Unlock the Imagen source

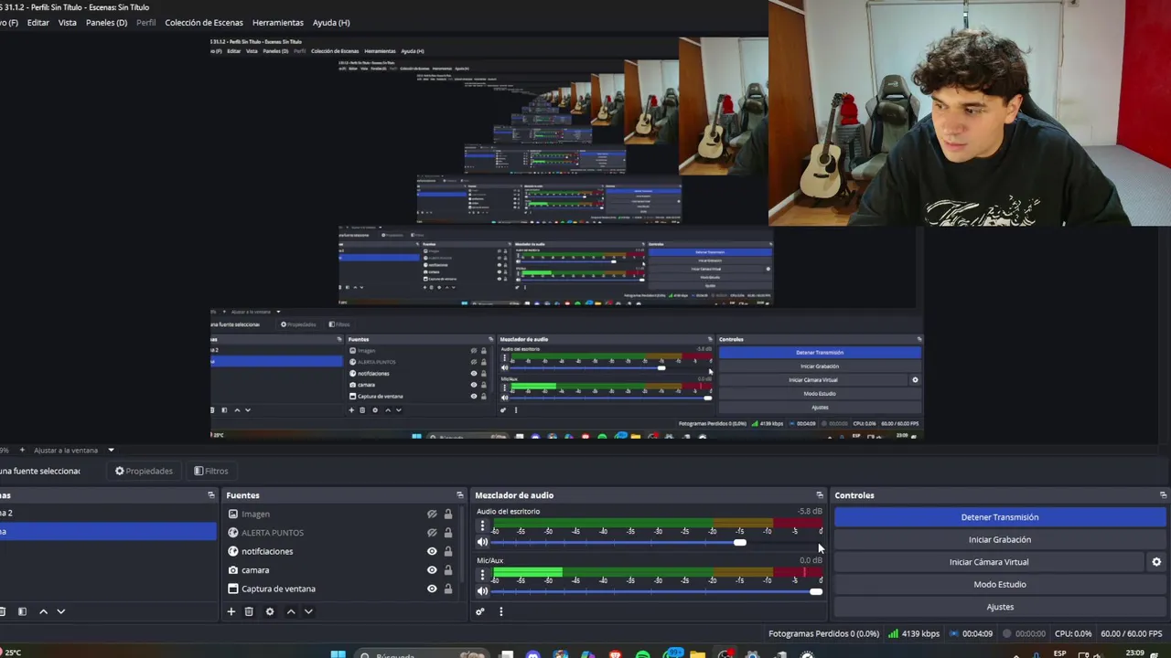[448, 515]
